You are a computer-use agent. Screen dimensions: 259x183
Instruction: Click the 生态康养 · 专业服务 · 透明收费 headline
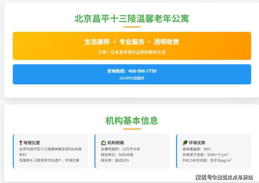pyautogui.click(x=132, y=42)
